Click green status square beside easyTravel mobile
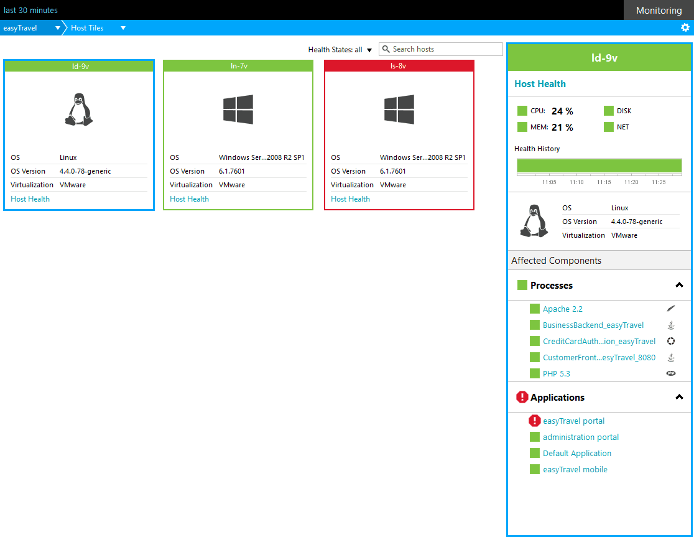Screen dimensions: 694x537 pyautogui.click(x=535, y=469)
